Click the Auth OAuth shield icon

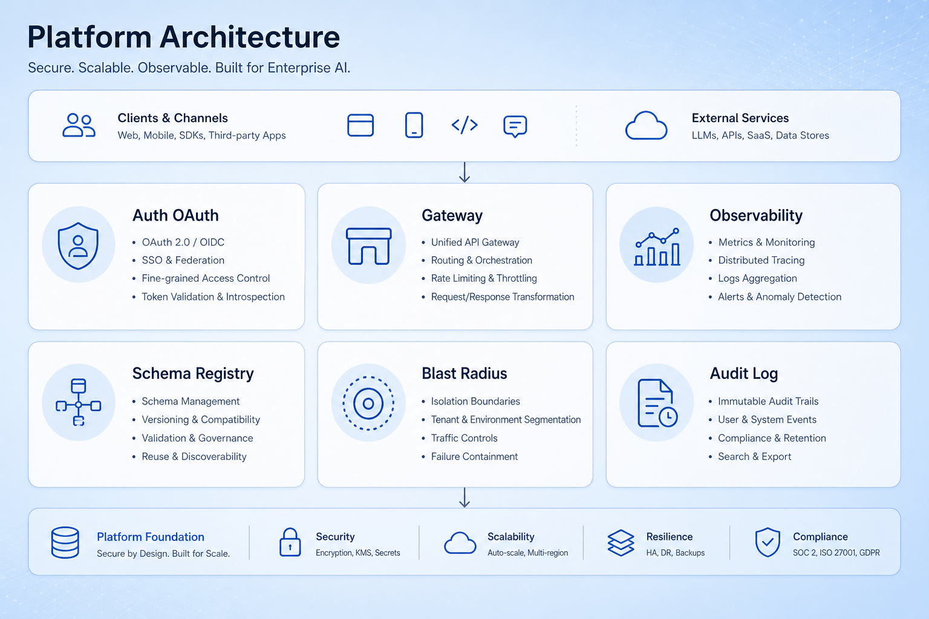click(x=78, y=245)
